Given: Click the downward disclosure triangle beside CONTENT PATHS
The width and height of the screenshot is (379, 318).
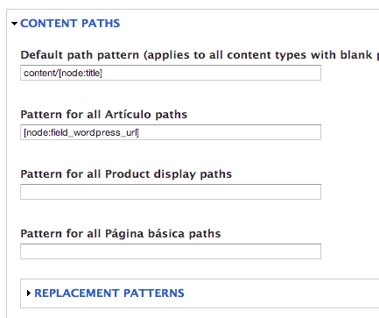Looking at the screenshot, I should (14, 24).
